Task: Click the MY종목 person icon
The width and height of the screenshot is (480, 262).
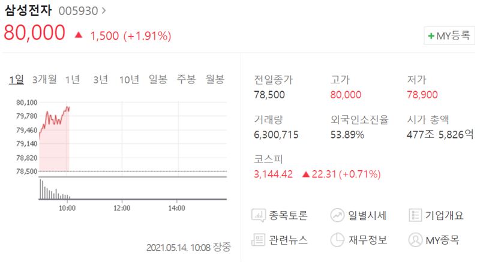Action: pyautogui.click(x=415, y=240)
